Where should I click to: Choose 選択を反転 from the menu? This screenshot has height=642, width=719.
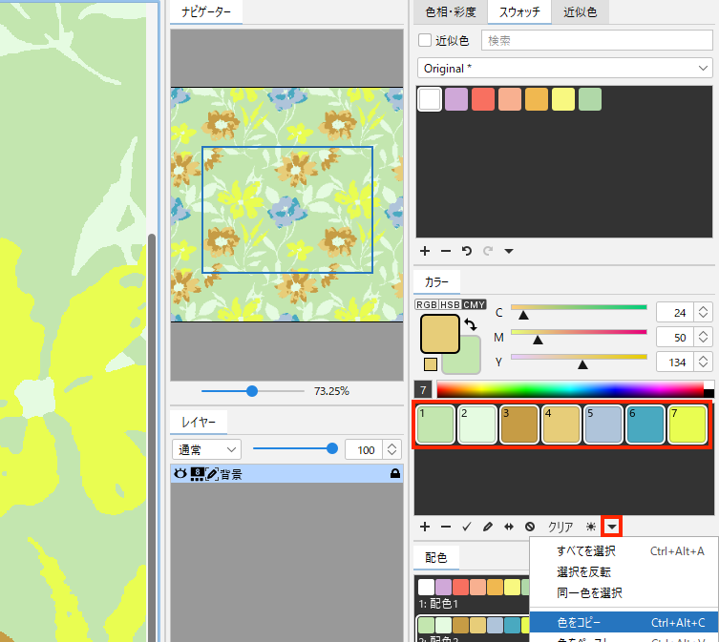[x=624, y=572]
